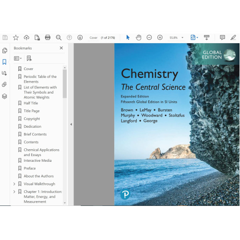Add the document to starred favorites
The height and width of the screenshot is (240, 240).
(x=16, y=37)
